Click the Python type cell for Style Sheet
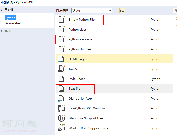 pos(155,79)
